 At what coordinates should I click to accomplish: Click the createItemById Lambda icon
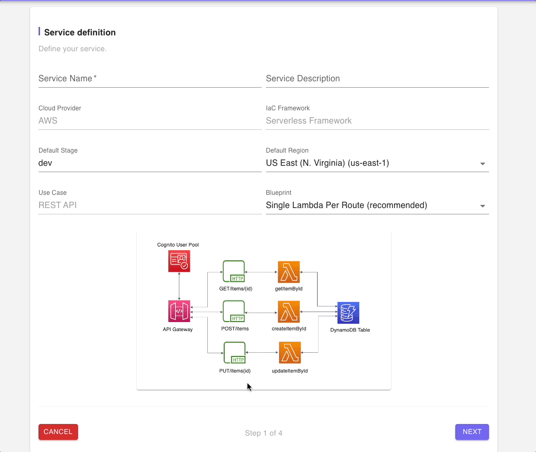pos(289,312)
